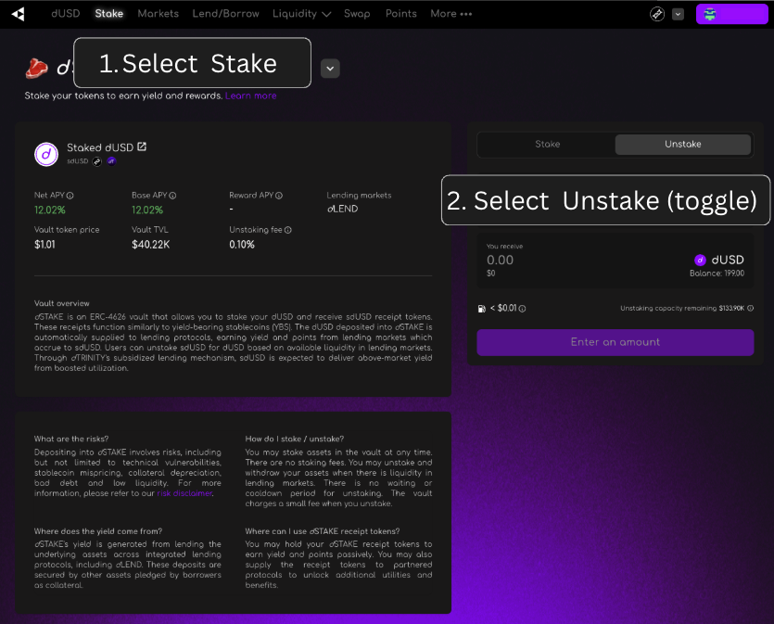Open the Markets tab
The width and height of the screenshot is (774, 624).
(158, 14)
